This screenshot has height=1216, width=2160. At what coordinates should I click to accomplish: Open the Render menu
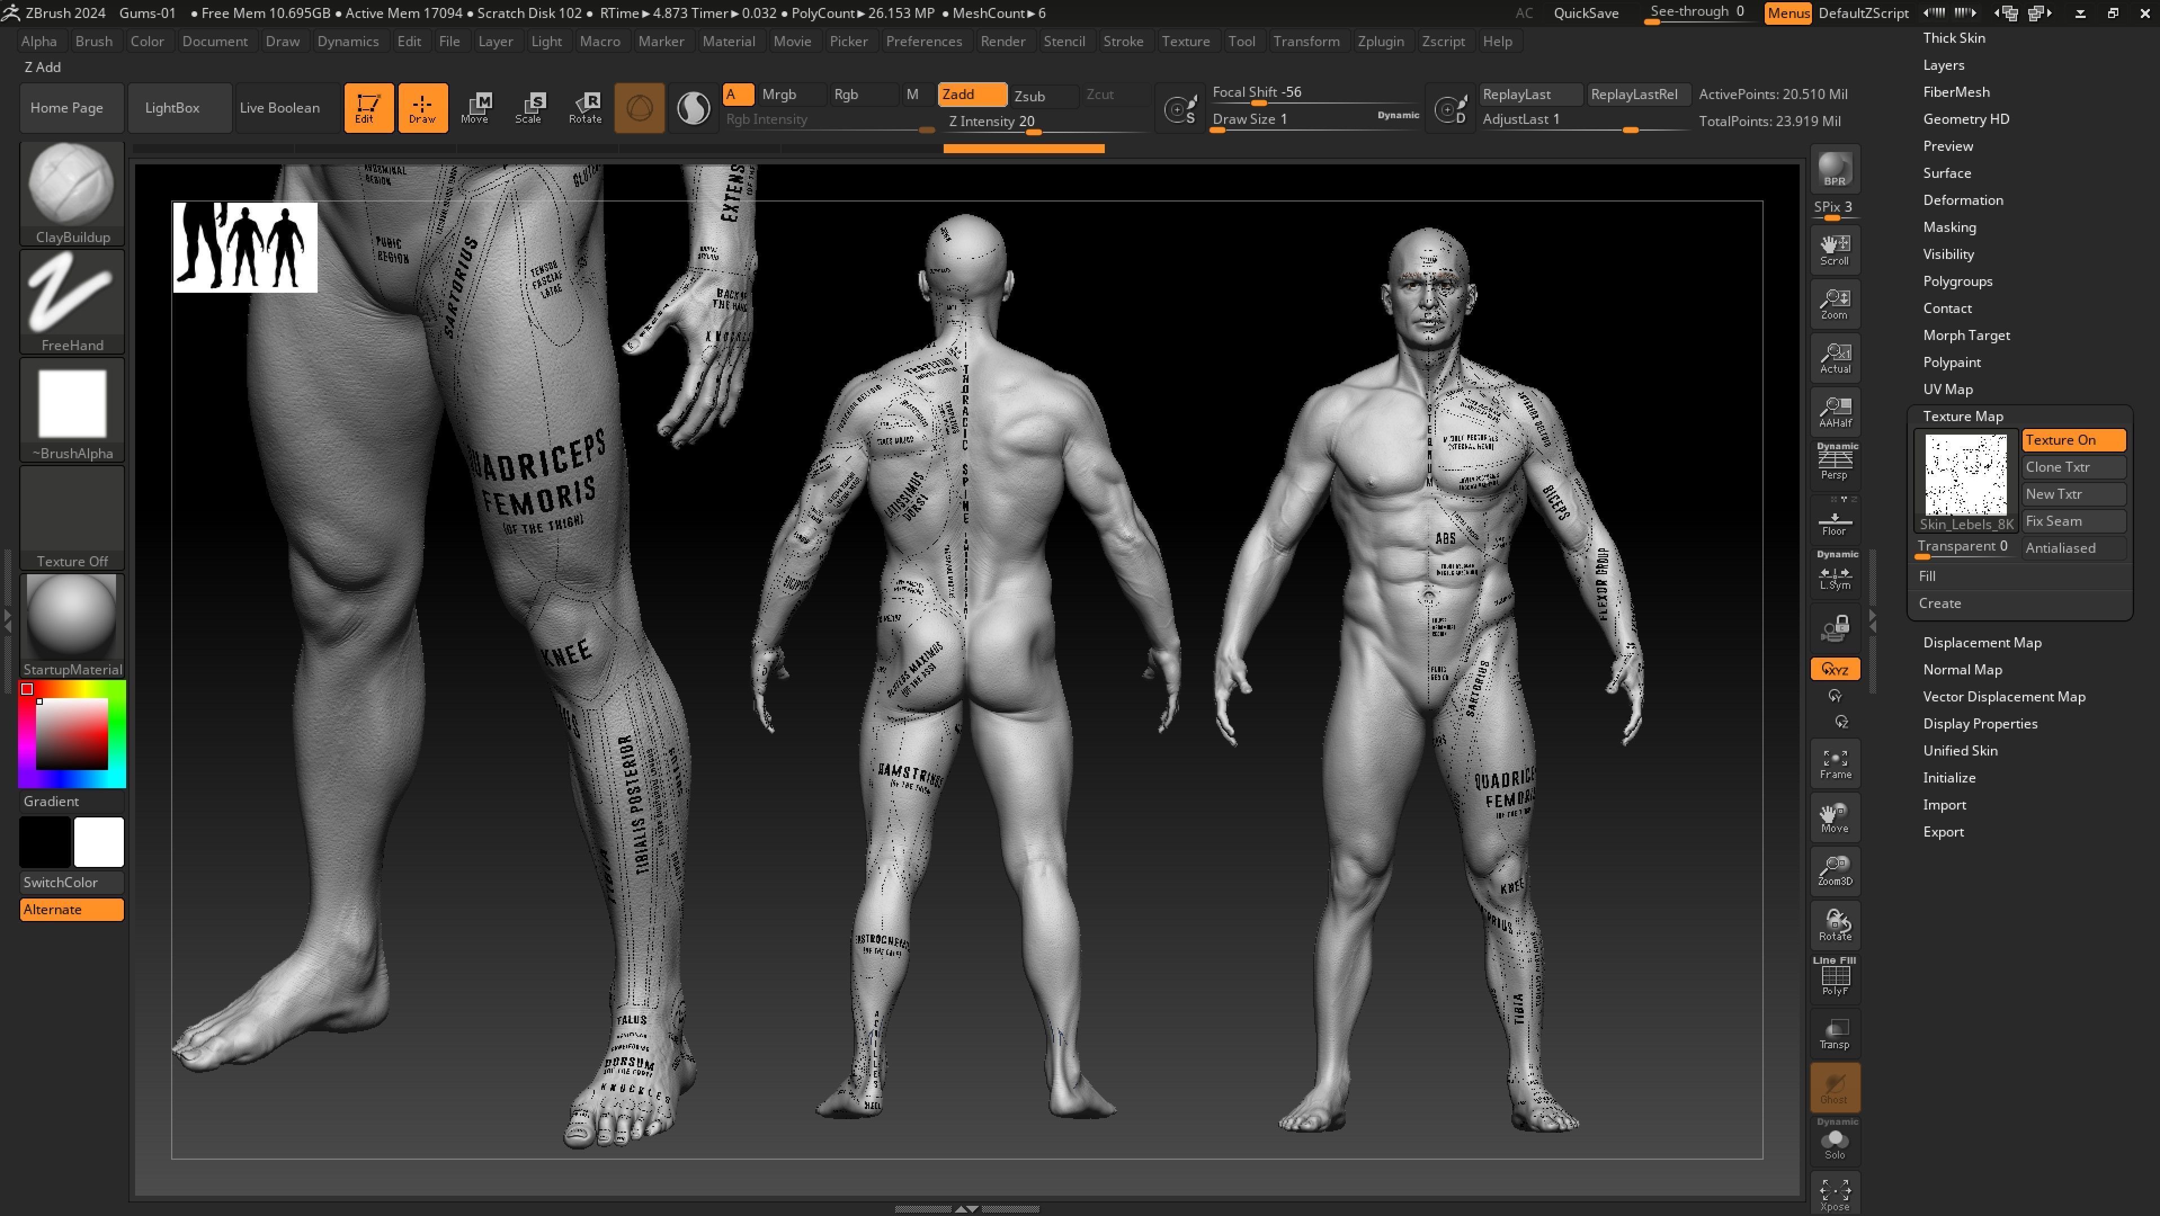1002,41
